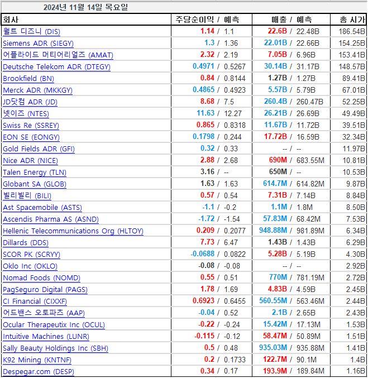
Task: Select the Brookfield (BN) link
Action: (x=28, y=78)
